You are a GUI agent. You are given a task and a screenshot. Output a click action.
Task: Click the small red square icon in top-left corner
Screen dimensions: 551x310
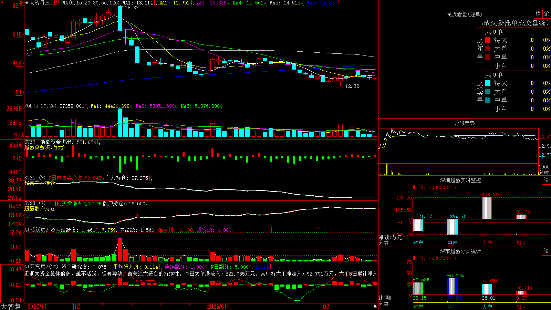click(x=1, y=1)
